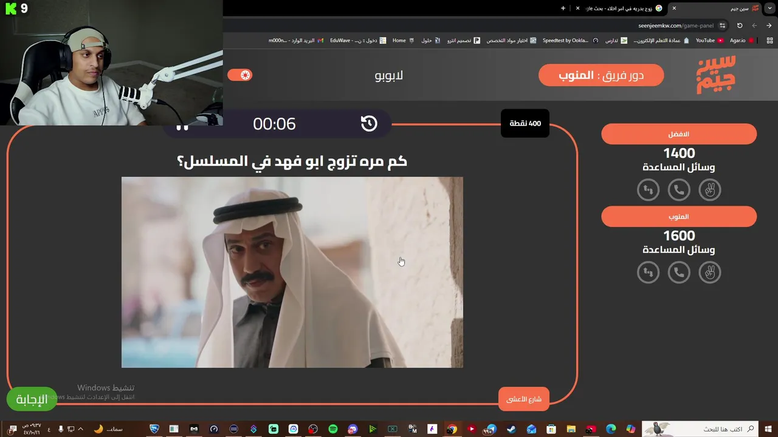
Task: Click the شارع الأعشى category label
Action: [524, 399]
